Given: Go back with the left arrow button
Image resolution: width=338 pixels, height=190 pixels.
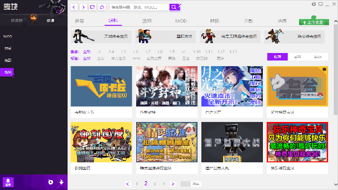Looking at the screenshot, I should coord(74,7).
